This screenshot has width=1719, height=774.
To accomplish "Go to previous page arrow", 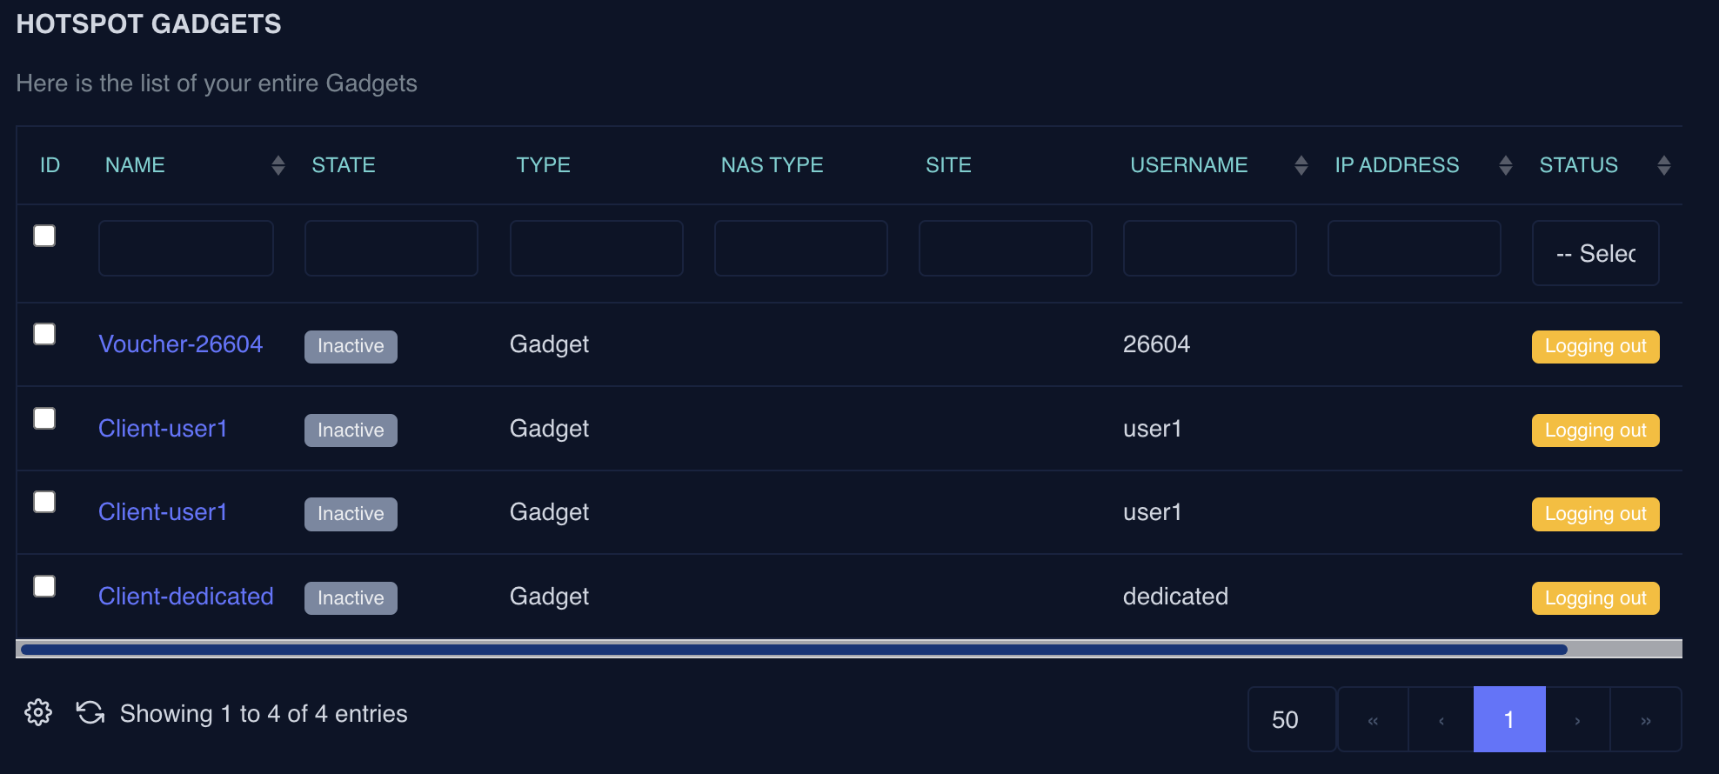I will [1441, 720].
